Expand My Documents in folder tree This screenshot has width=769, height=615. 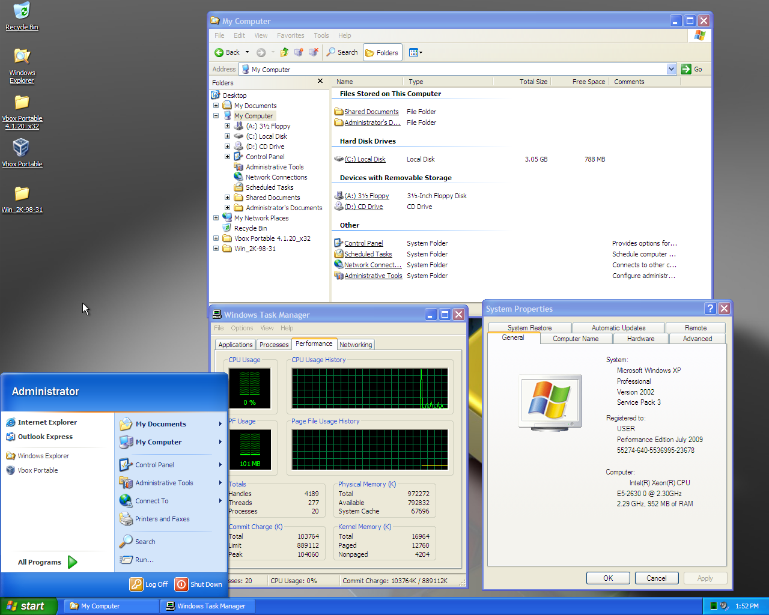[x=216, y=106]
